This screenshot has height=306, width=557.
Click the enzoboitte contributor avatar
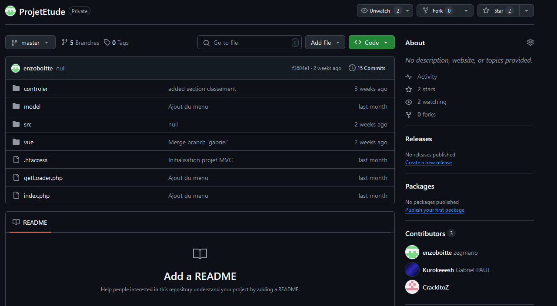(x=412, y=252)
